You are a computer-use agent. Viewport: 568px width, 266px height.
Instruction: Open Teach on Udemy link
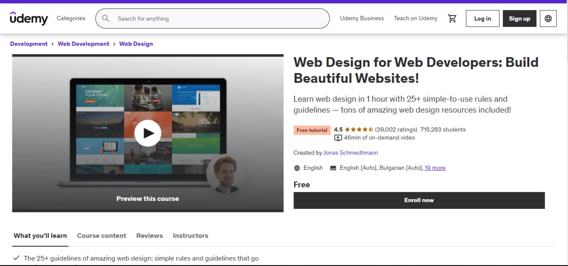coord(415,18)
